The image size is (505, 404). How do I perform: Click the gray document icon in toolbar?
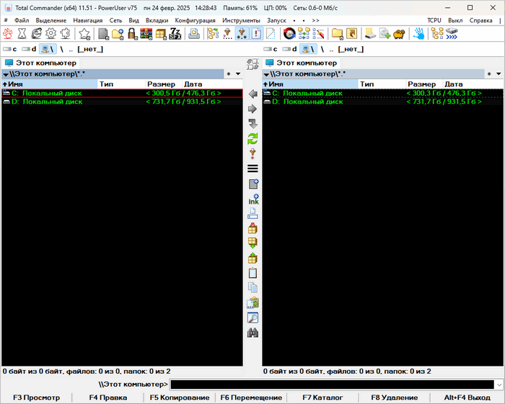(103, 33)
